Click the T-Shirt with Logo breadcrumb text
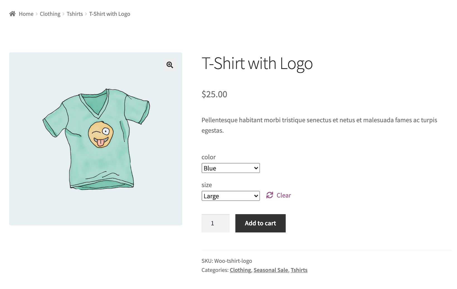Screen dimensions: 457x289 click(x=110, y=14)
